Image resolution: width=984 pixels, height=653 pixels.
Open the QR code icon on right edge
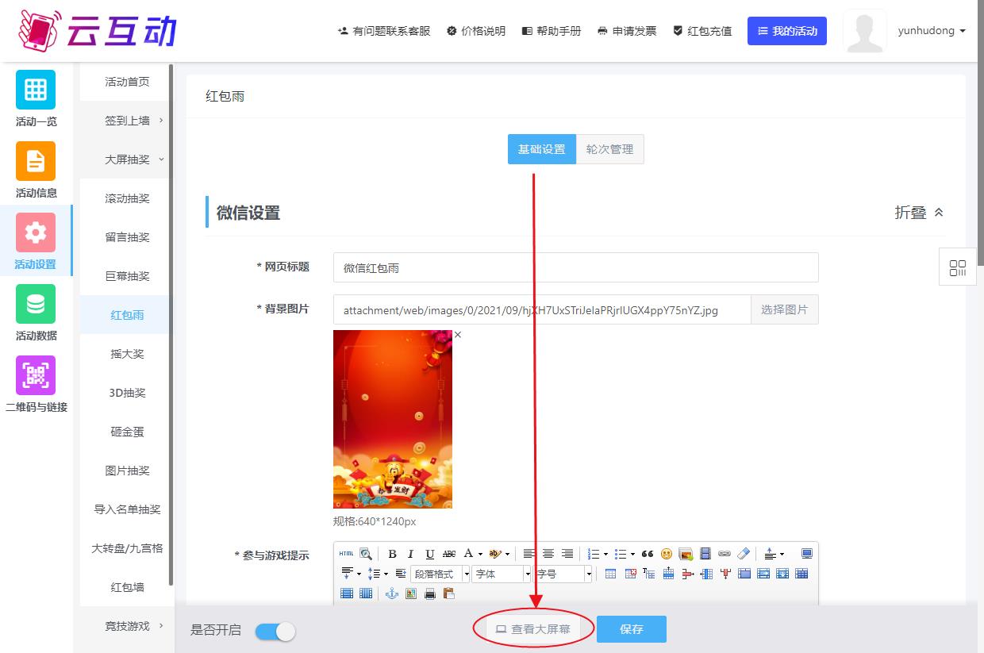(x=958, y=268)
